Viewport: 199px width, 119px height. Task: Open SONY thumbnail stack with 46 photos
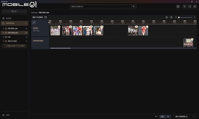88,31
